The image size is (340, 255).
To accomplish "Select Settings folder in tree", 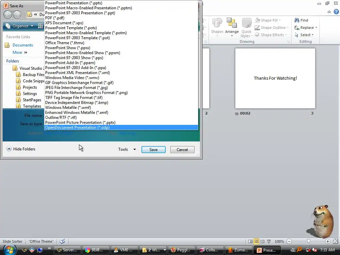I will coord(30,93).
